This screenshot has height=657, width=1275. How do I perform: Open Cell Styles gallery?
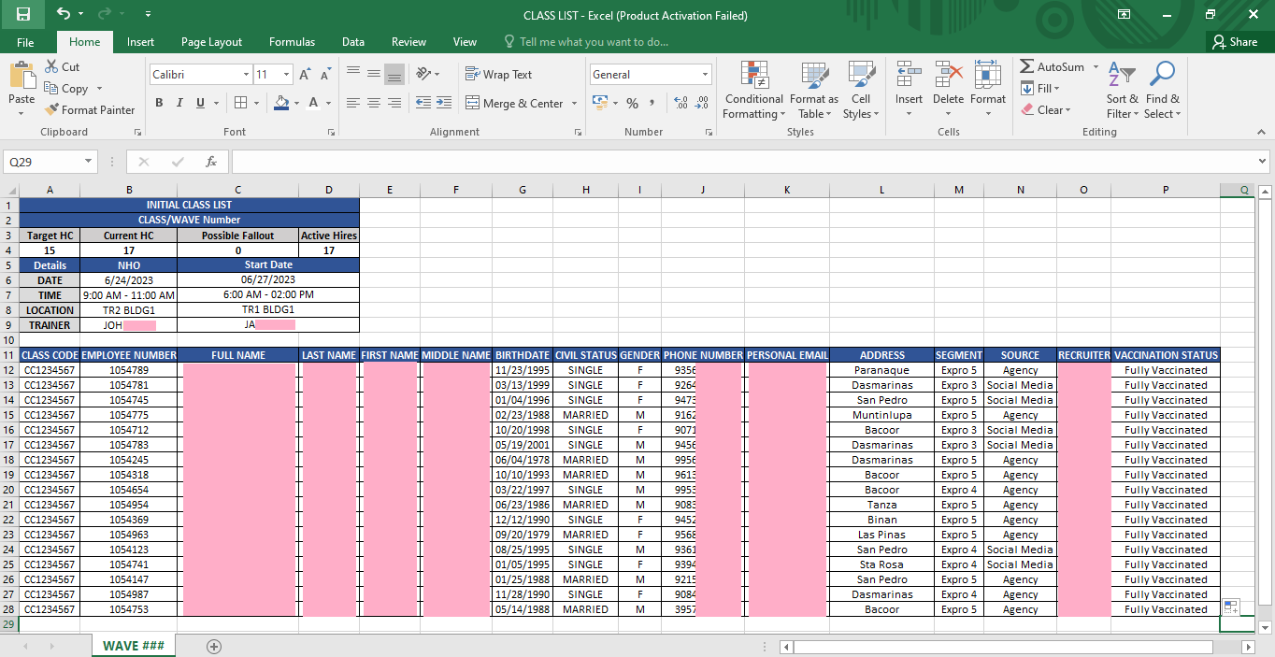pos(861,91)
